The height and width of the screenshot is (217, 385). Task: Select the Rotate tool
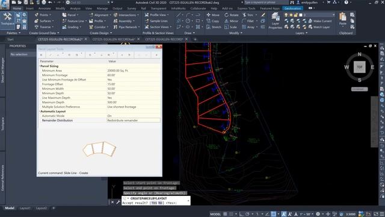tap(231, 15)
